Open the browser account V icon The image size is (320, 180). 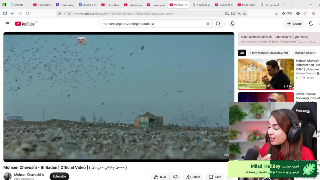click(x=298, y=13)
